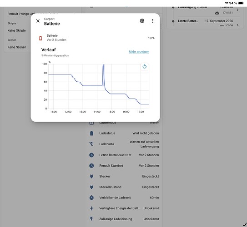Viewport: 247px width, 227px height.
Task: Open 'Mehr anzeigen' history link
Action: 139,52
